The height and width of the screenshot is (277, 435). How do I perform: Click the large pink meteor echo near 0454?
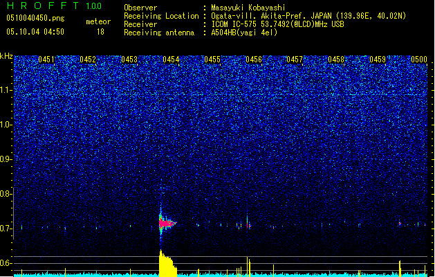click(167, 223)
